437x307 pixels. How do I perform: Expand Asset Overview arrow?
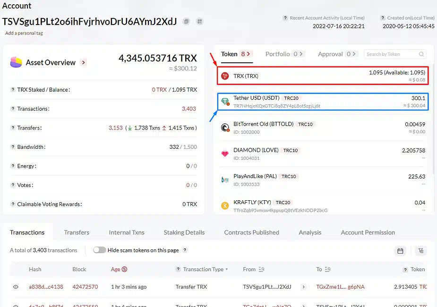(x=83, y=62)
